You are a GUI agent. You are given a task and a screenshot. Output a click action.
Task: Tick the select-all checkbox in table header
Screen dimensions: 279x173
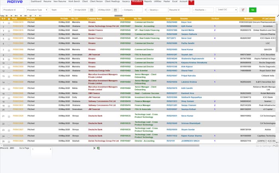pos(9,19)
